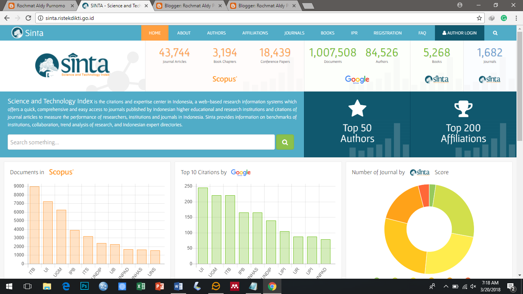Click the 43,744 Journal Articles statistic
The width and height of the screenshot is (523, 294).
pyautogui.click(x=175, y=55)
